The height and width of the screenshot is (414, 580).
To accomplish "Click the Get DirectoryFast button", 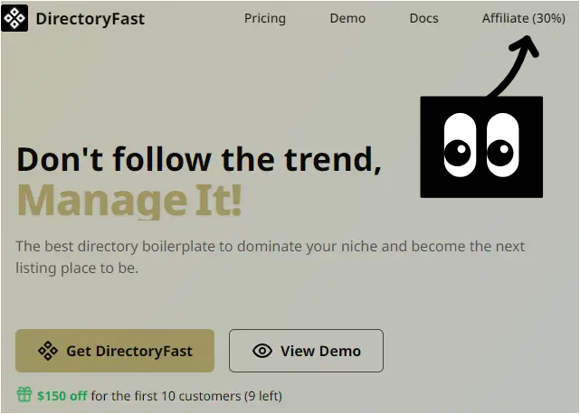I will pos(115,351).
